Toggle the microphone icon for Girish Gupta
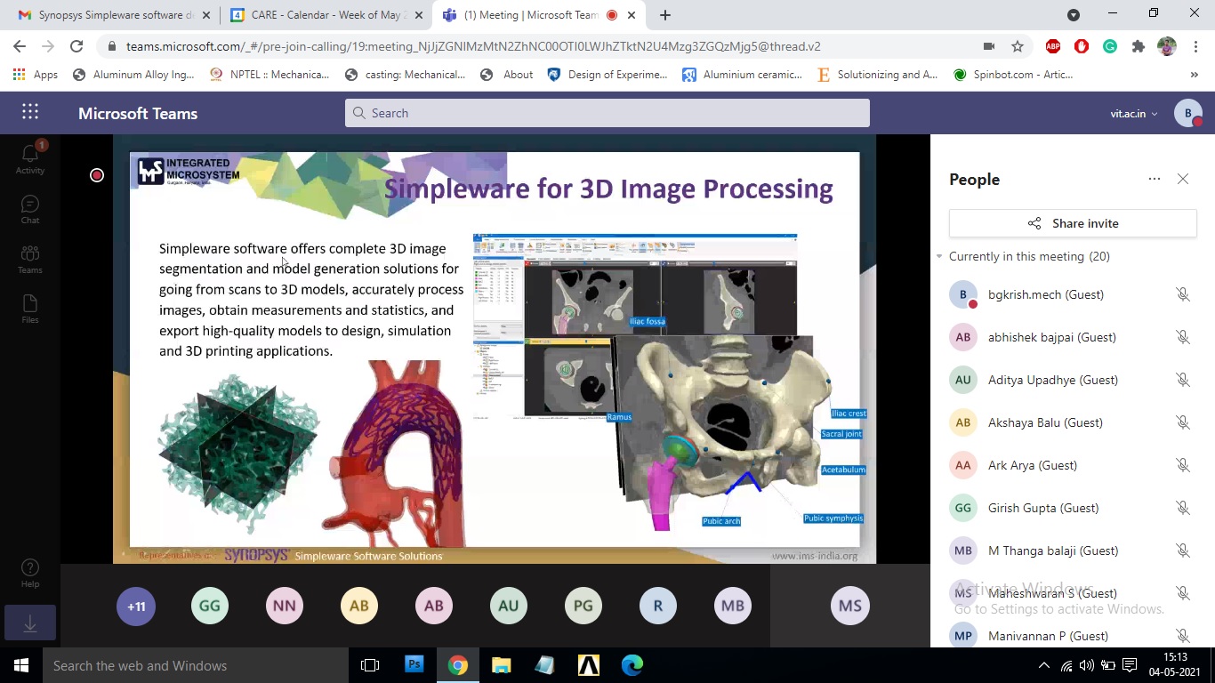This screenshot has height=683, width=1215. click(1183, 507)
